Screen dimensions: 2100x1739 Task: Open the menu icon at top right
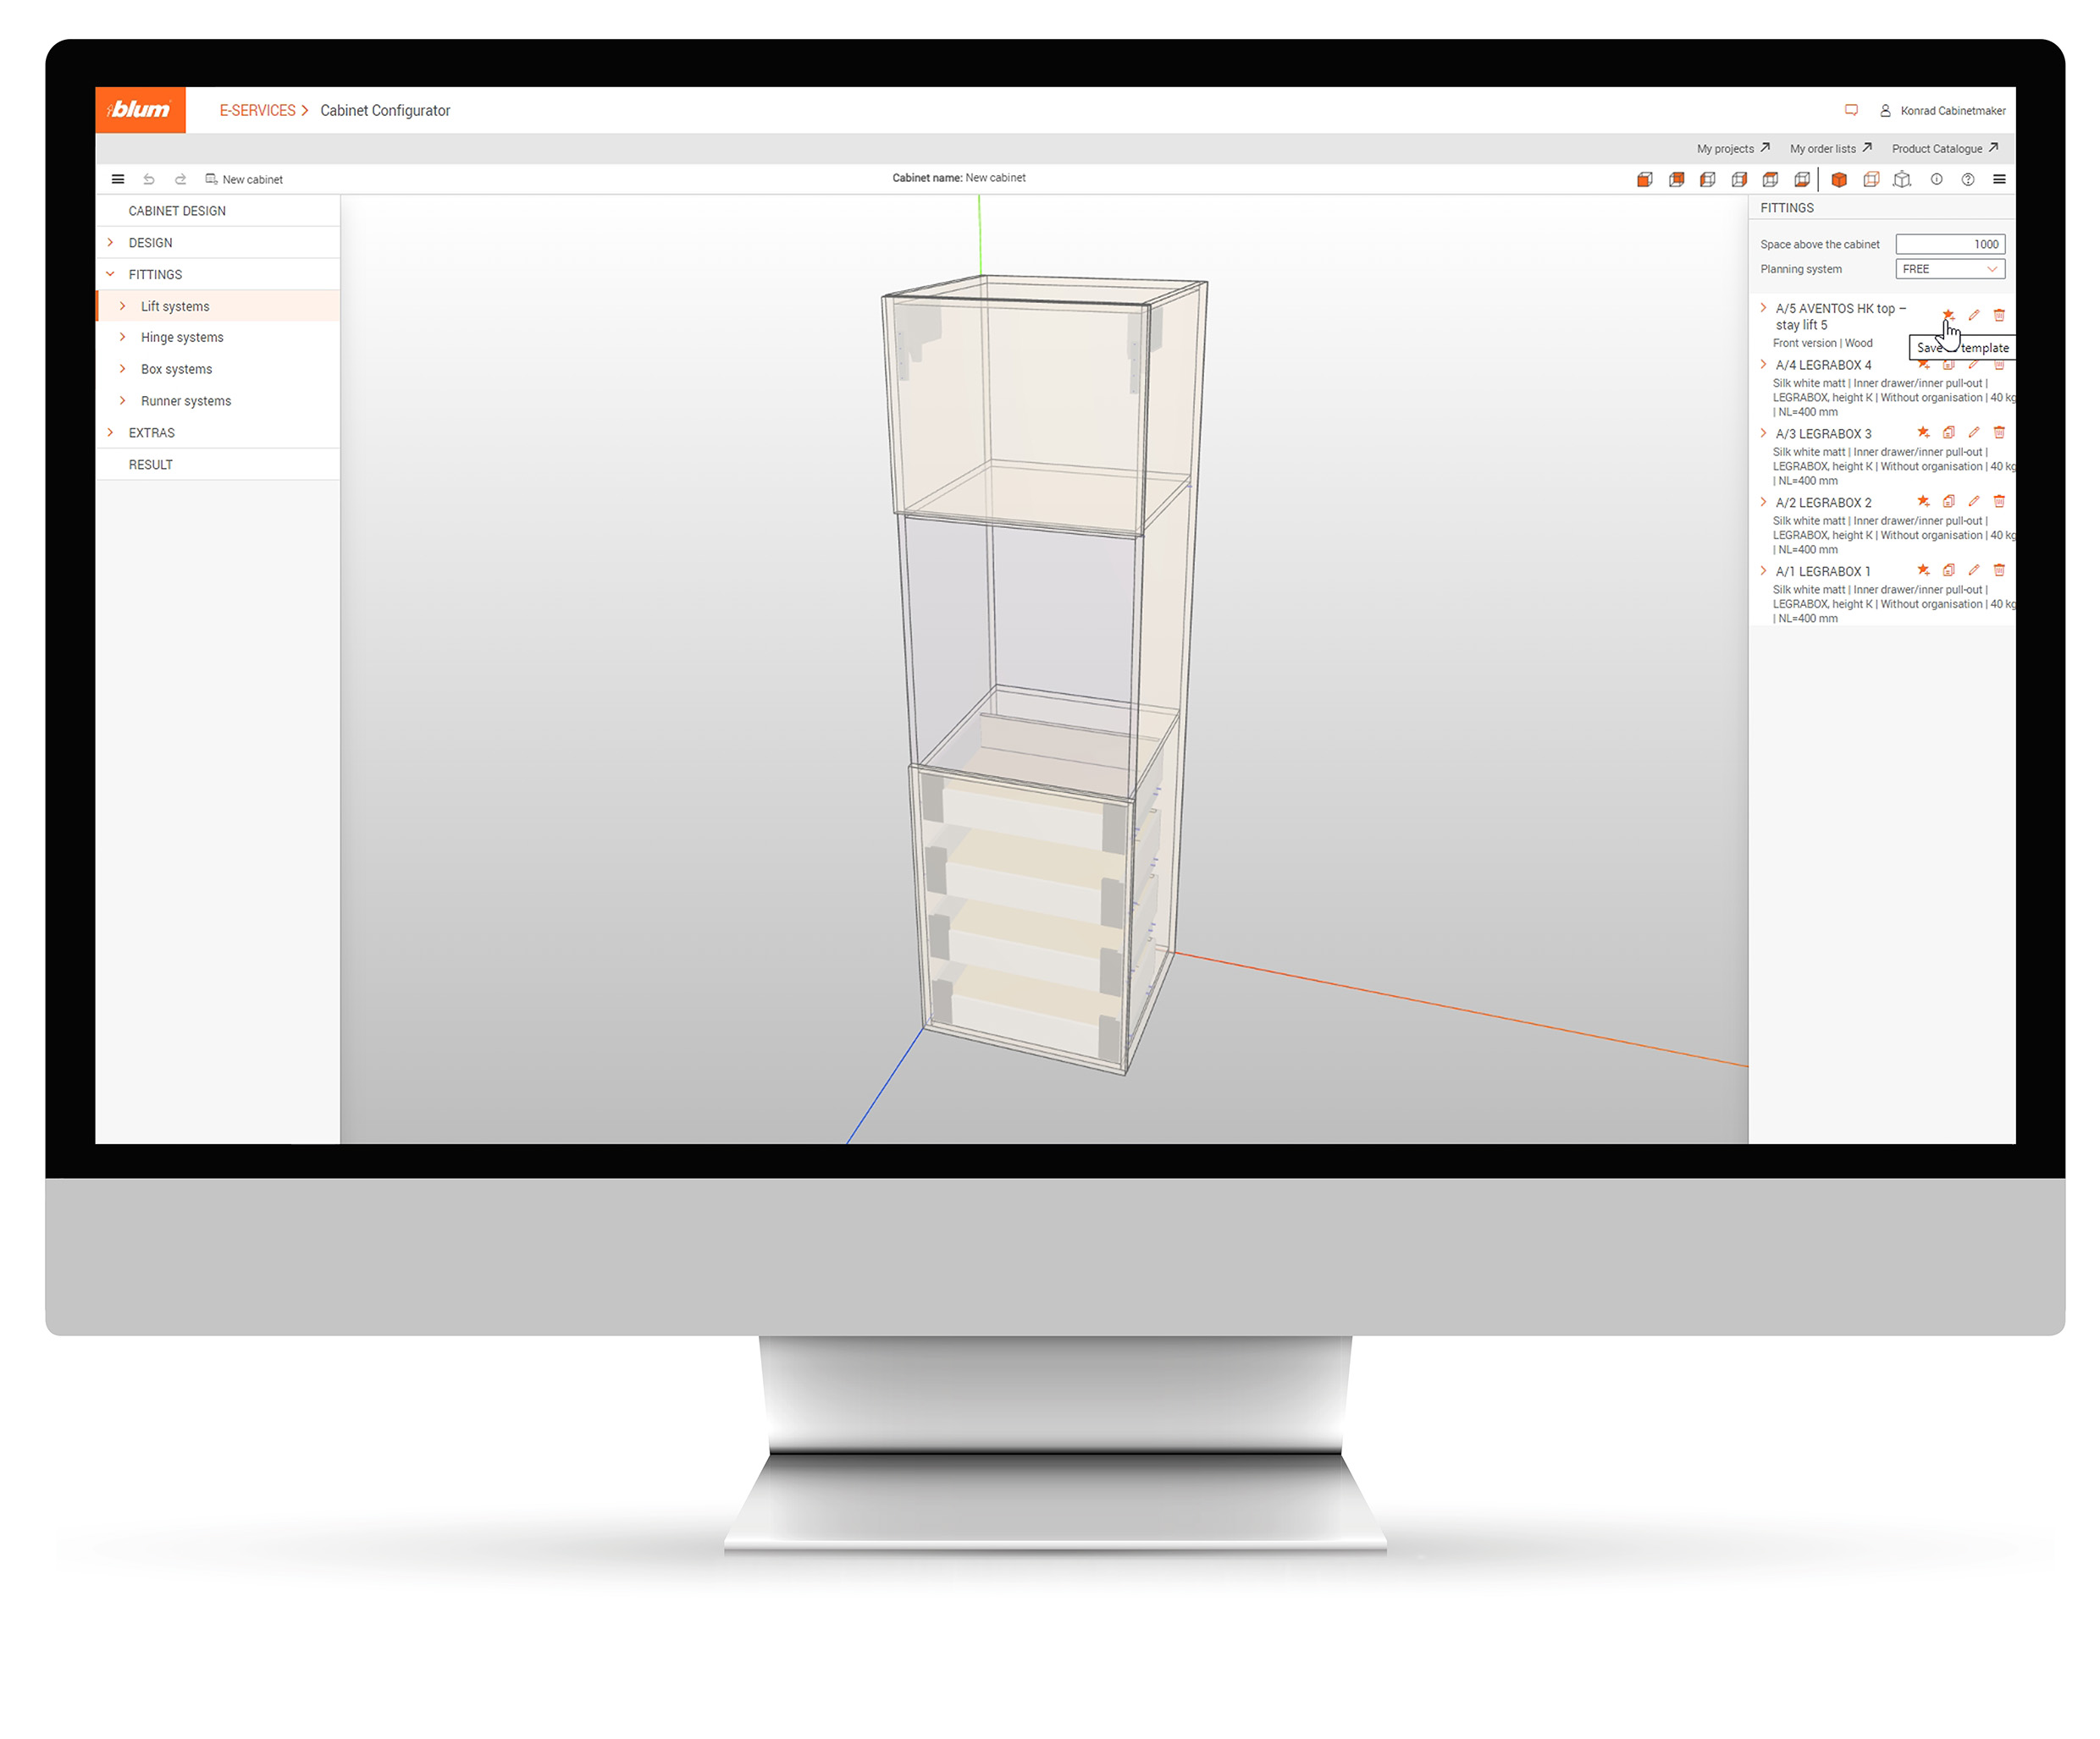pyautogui.click(x=2000, y=181)
